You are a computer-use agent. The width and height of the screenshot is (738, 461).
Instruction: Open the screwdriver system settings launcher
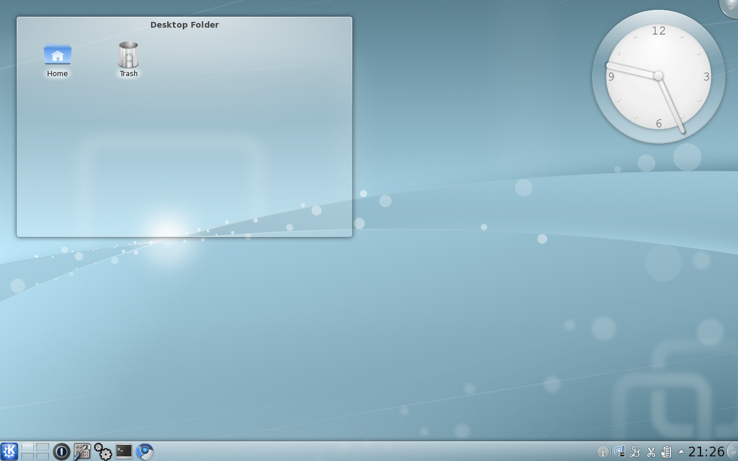[x=82, y=451]
